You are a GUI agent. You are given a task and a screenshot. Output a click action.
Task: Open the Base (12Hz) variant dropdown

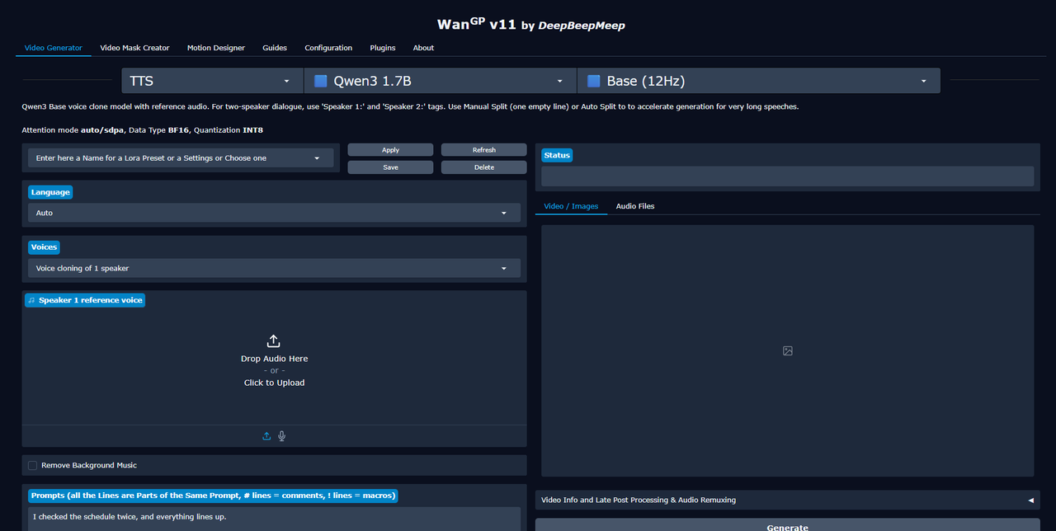click(758, 81)
